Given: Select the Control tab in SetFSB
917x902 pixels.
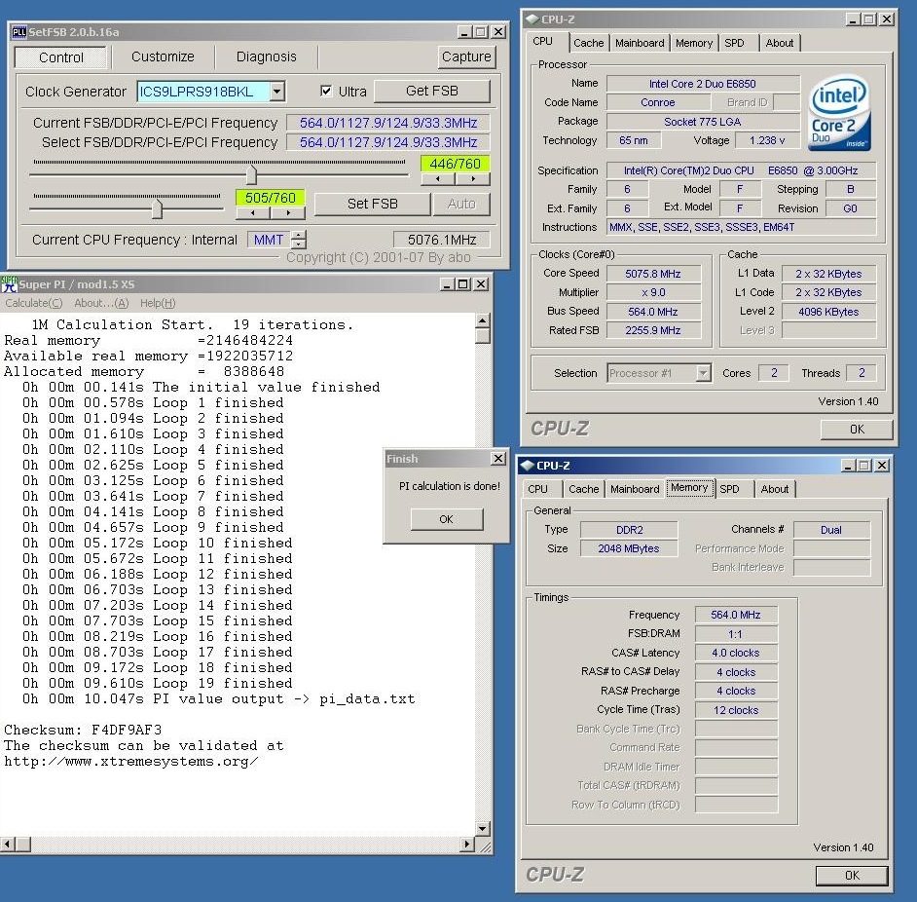Looking at the screenshot, I should 60,57.
